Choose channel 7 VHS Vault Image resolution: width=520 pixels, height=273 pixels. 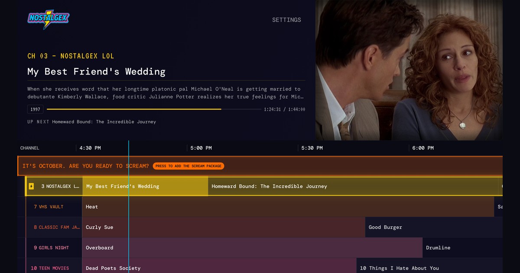54,207
